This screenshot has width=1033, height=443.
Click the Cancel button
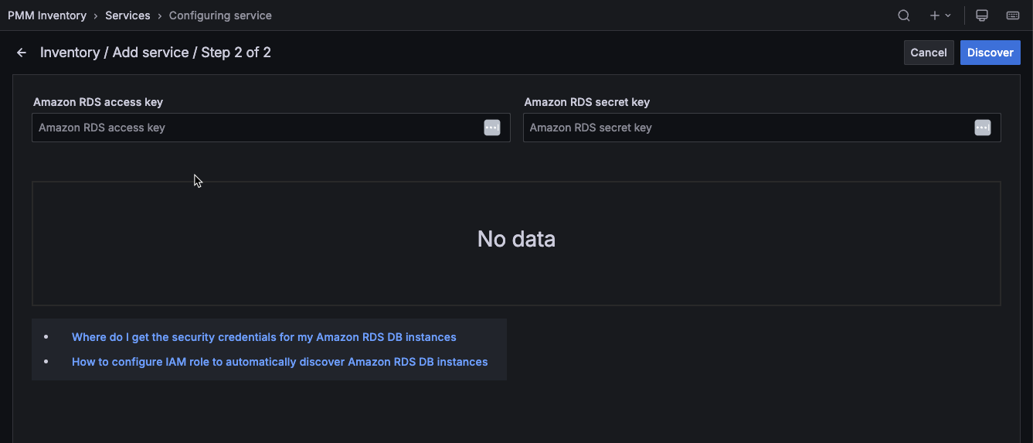tap(929, 53)
